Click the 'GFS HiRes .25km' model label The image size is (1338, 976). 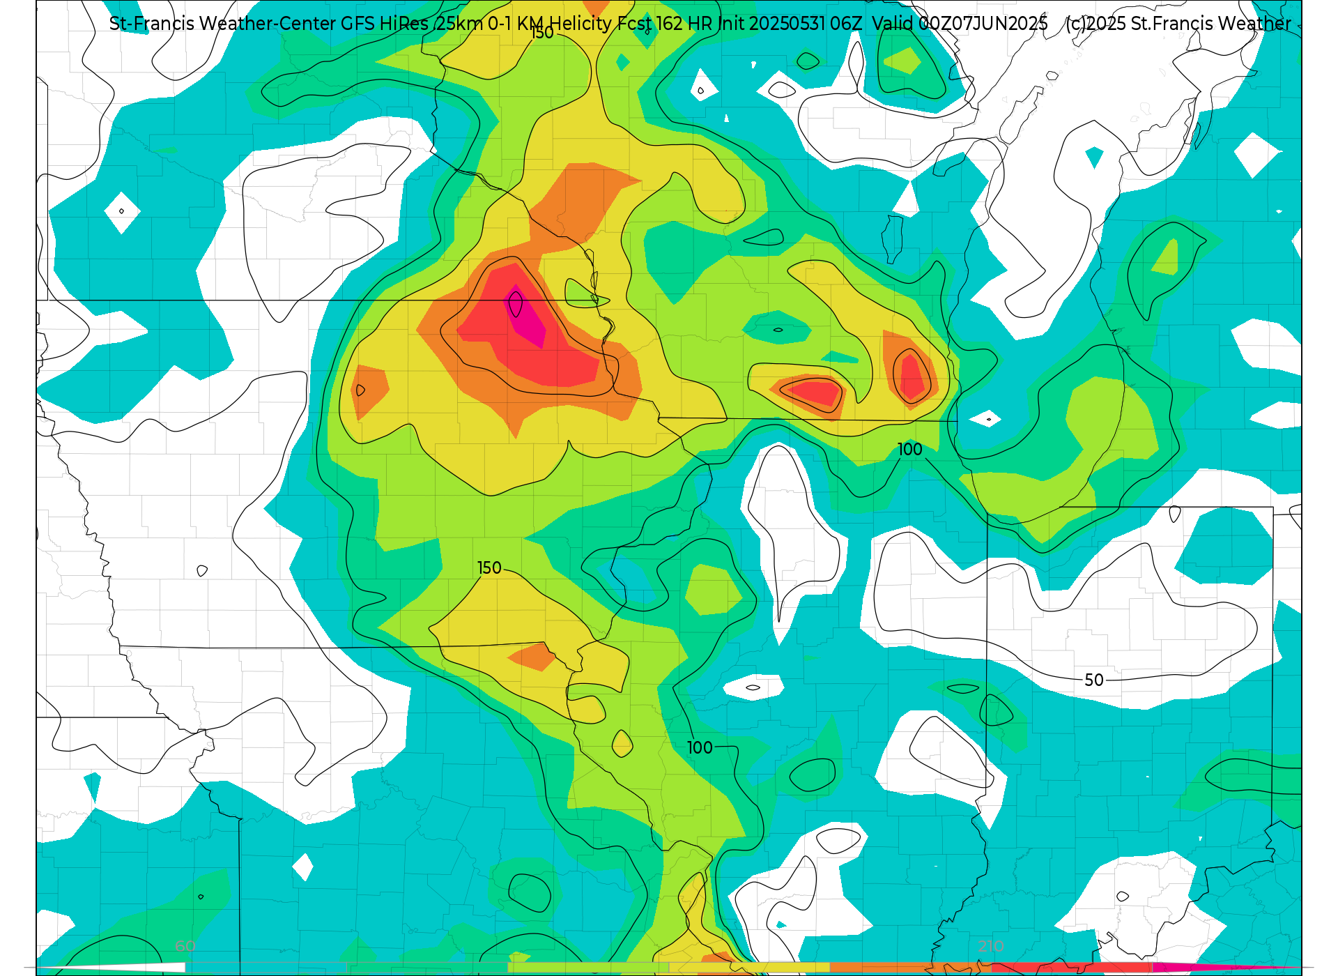coord(412,24)
